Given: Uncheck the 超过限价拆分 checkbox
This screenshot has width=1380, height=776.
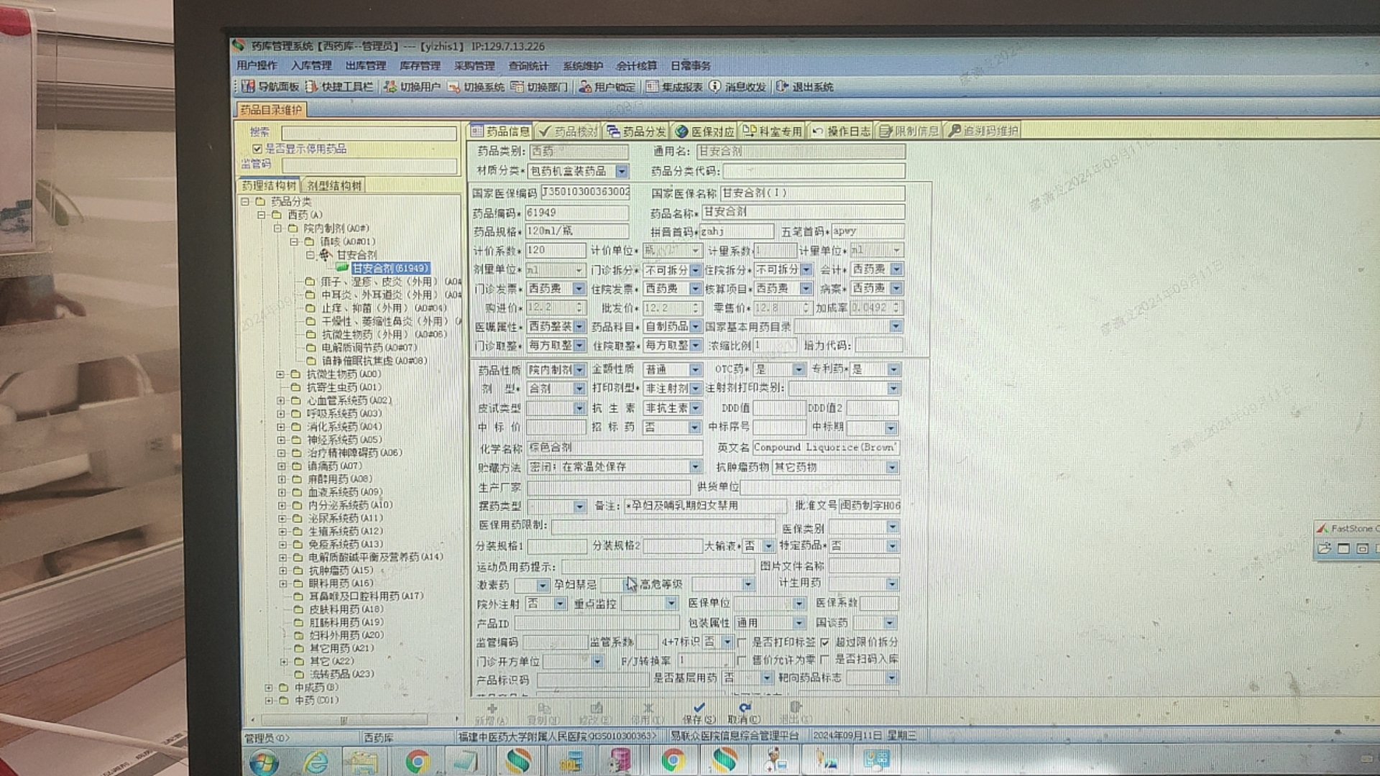Looking at the screenshot, I should point(824,642).
